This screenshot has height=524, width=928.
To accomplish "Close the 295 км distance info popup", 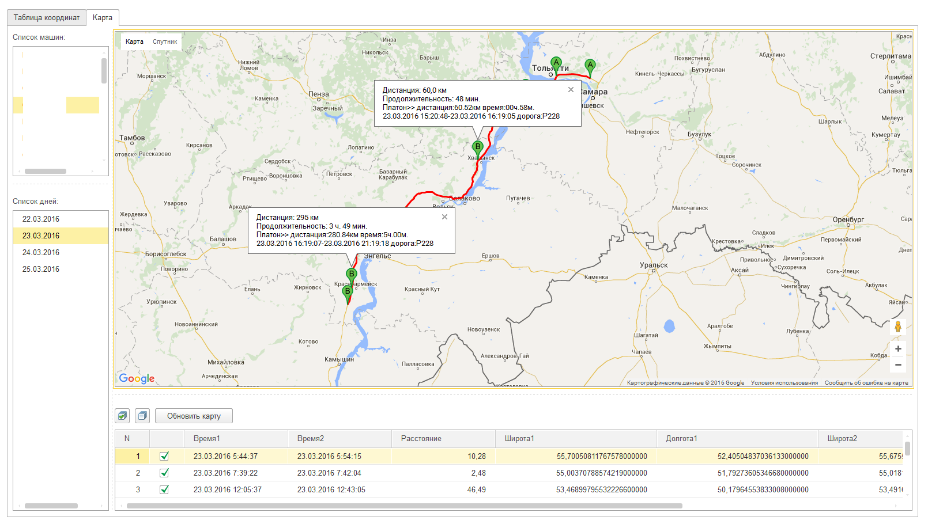I will (444, 217).
